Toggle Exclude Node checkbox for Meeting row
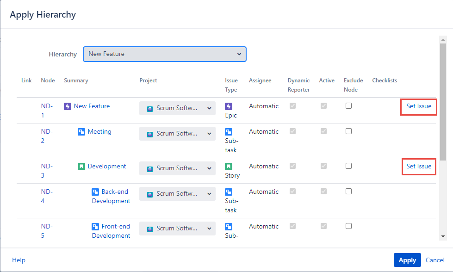Viewport: 453px width, 272px height. [x=348, y=131]
